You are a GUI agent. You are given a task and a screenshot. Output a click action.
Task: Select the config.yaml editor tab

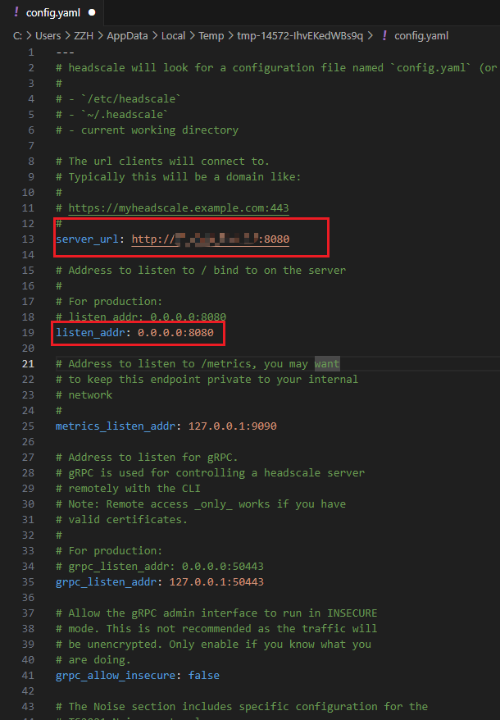coord(53,13)
